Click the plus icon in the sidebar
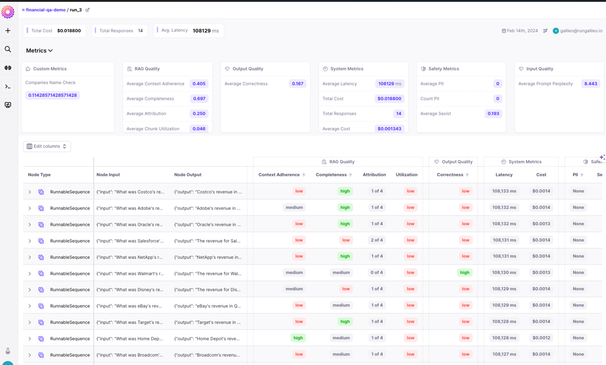This screenshot has width=606, height=365. [8, 31]
